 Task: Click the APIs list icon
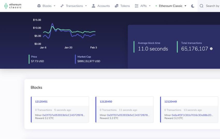click(136, 6)
